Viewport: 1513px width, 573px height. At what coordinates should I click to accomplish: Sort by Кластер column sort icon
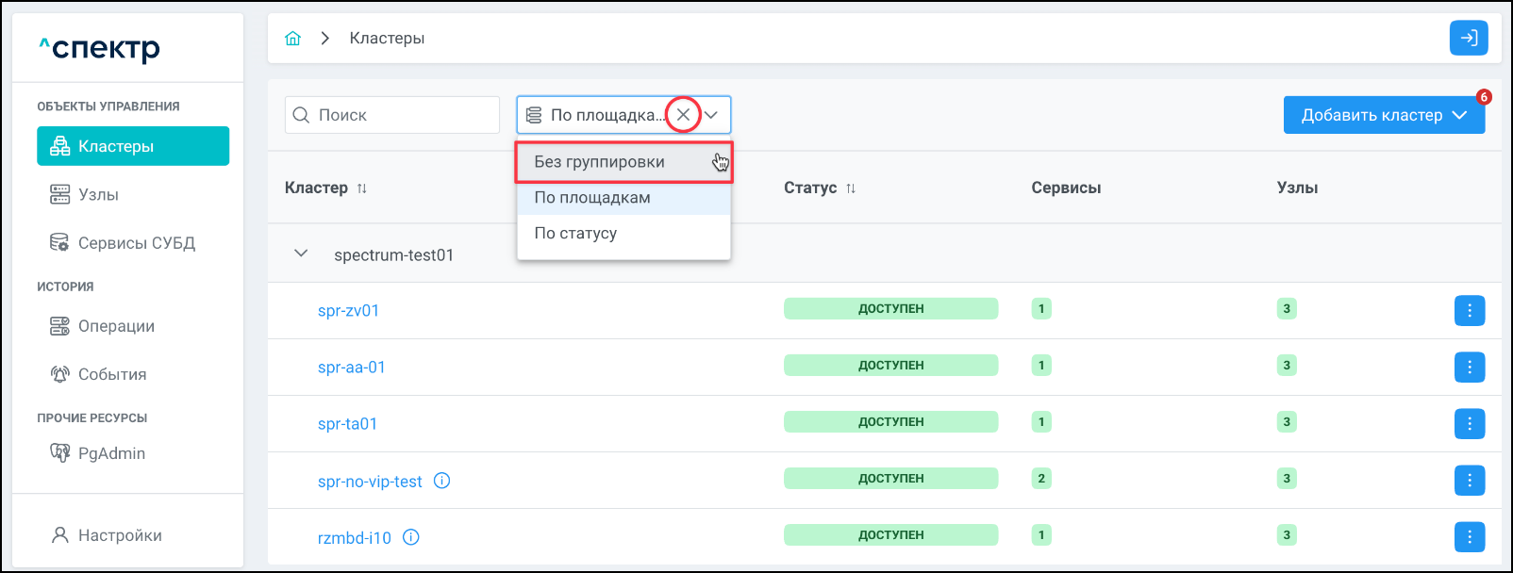(361, 188)
